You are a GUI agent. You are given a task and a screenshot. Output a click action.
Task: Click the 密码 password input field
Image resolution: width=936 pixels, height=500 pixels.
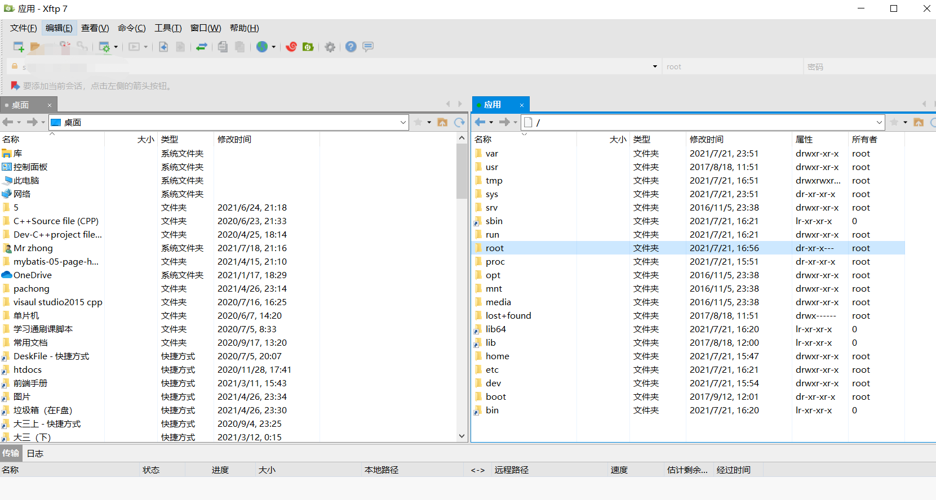(870, 66)
